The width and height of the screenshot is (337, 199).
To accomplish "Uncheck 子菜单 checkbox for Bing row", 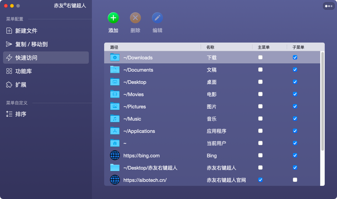I will (295, 155).
